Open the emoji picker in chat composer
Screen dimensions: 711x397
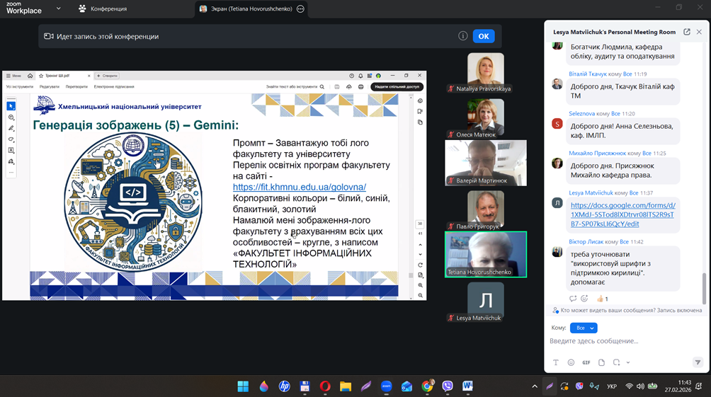[571, 362]
